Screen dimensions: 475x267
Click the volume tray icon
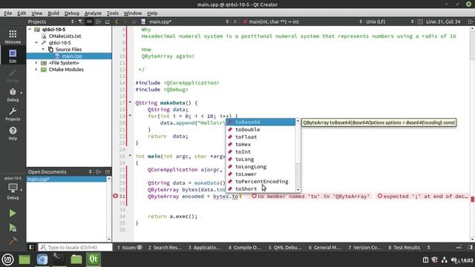(454, 260)
